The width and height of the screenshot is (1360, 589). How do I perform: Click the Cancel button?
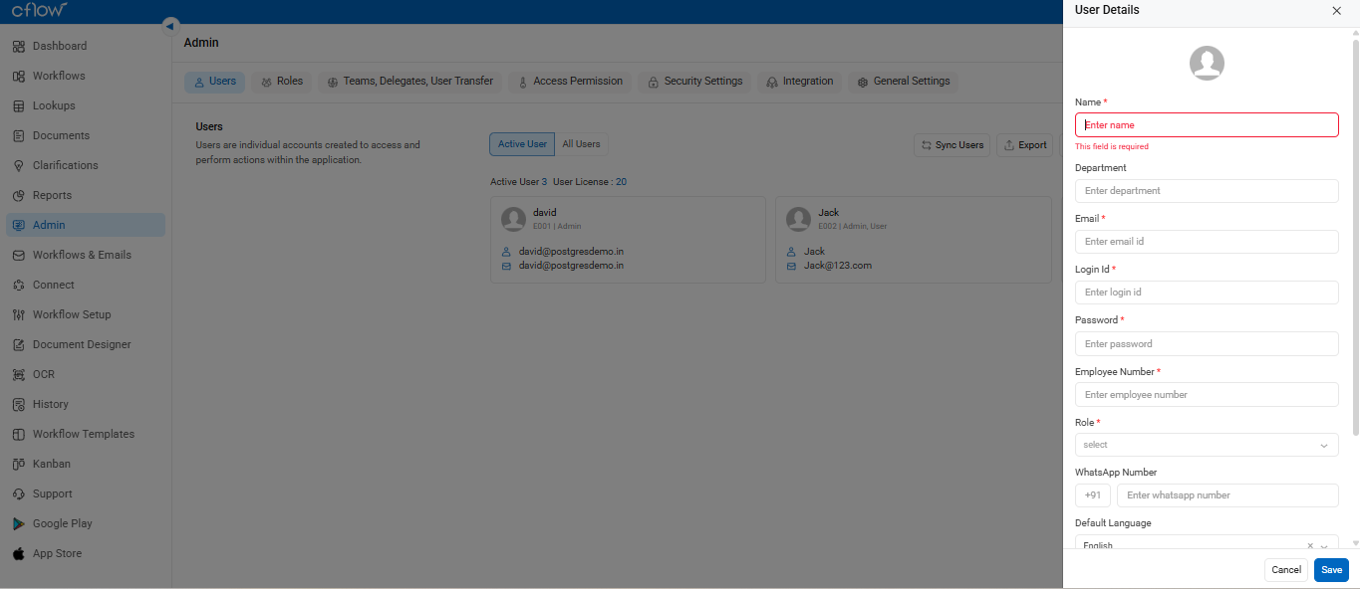(x=1286, y=570)
